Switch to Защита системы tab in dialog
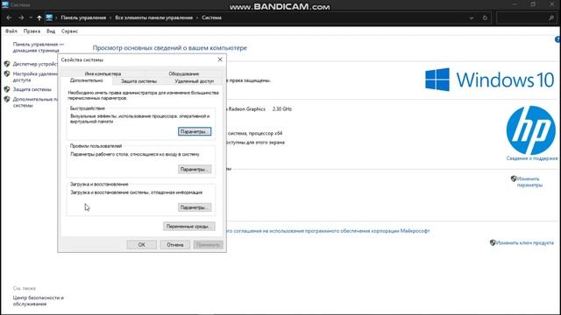Screen dimensions: 561x315 (x=138, y=81)
